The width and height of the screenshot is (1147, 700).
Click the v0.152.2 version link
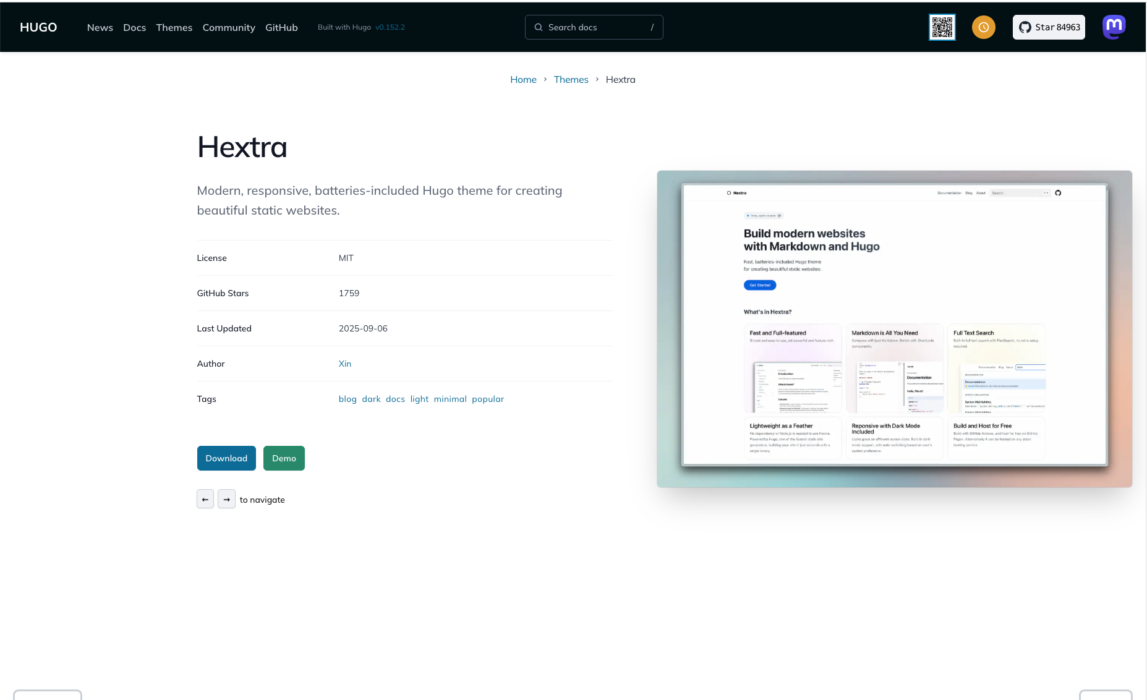click(x=390, y=27)
